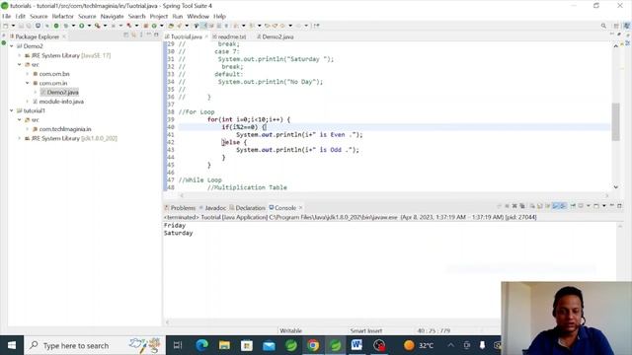Open Microsoft Word from the taskbar
The height and width of the screenshot is (355, 632).
point(356,345)
